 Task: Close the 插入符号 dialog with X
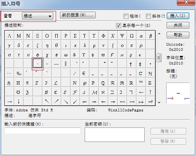[186, 2]
